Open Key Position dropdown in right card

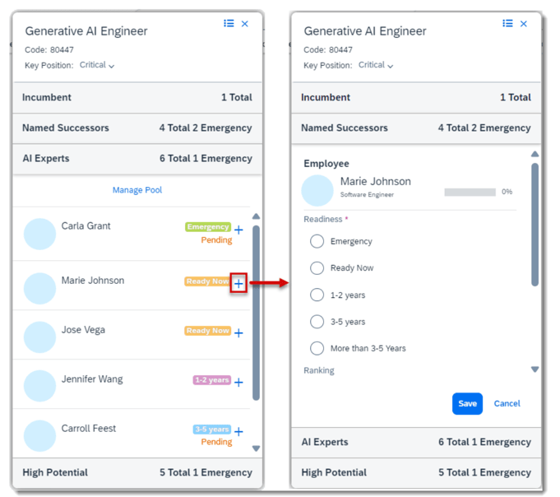pyautogui.click(x=377, y=65)
